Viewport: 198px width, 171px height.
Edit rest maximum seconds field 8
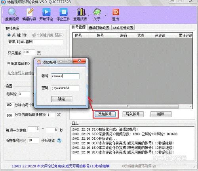(x=52, y=130)
